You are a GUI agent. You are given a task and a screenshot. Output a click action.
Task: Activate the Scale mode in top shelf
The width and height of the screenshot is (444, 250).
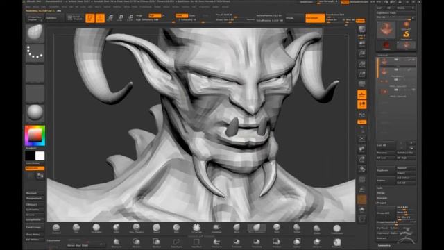pos(120,18)
